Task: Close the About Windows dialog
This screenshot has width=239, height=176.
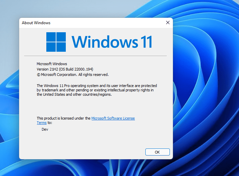Action: pos(168,23)
